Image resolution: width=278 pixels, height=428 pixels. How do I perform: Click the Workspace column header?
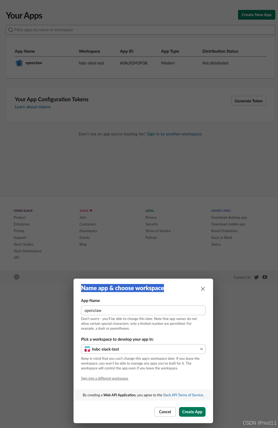pos(89,51)
